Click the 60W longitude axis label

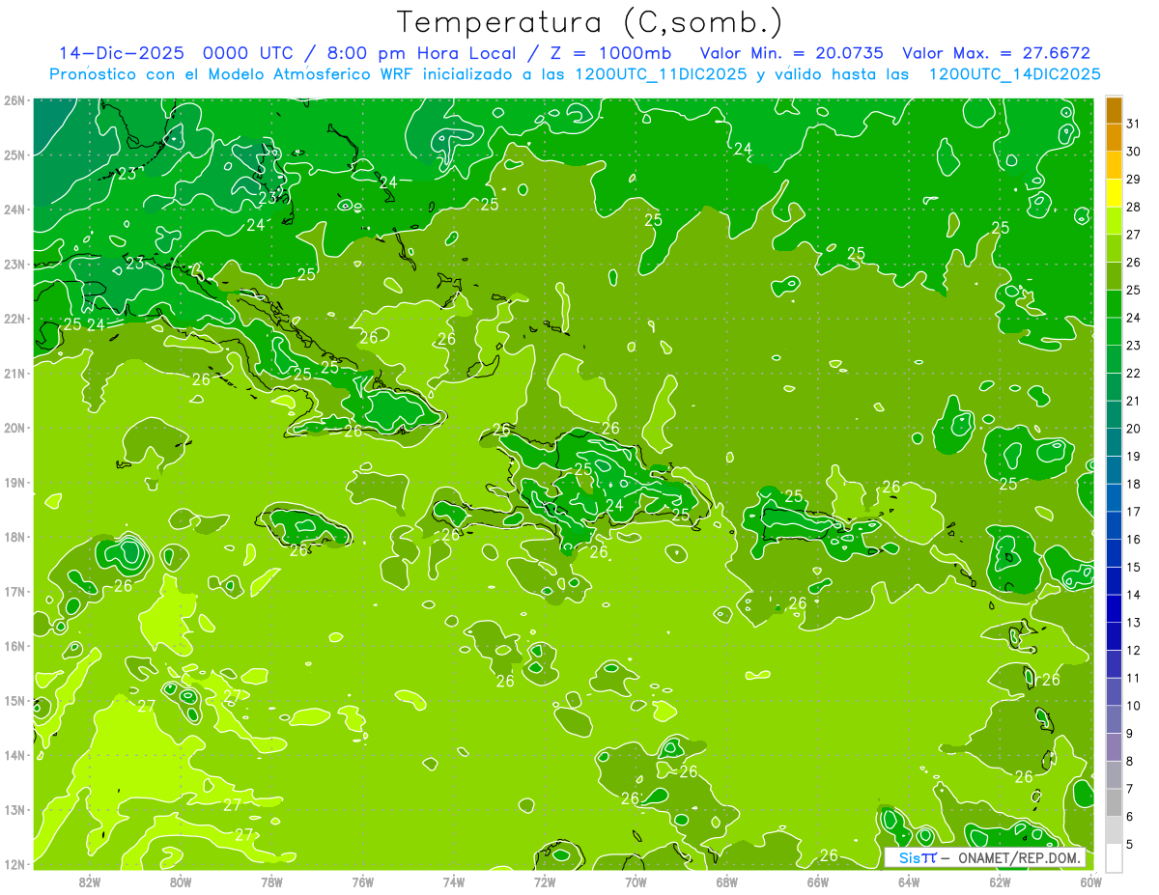click(x=1091, y=881)
